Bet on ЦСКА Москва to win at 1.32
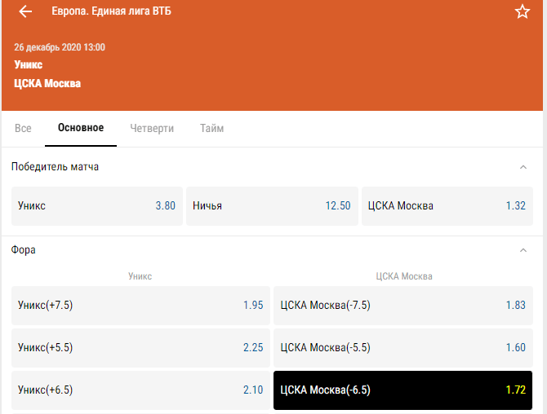 447,206
